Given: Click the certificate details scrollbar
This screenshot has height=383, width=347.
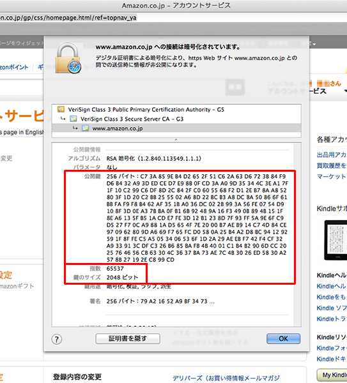Looking at the screenshot, I should click(297, 234).
